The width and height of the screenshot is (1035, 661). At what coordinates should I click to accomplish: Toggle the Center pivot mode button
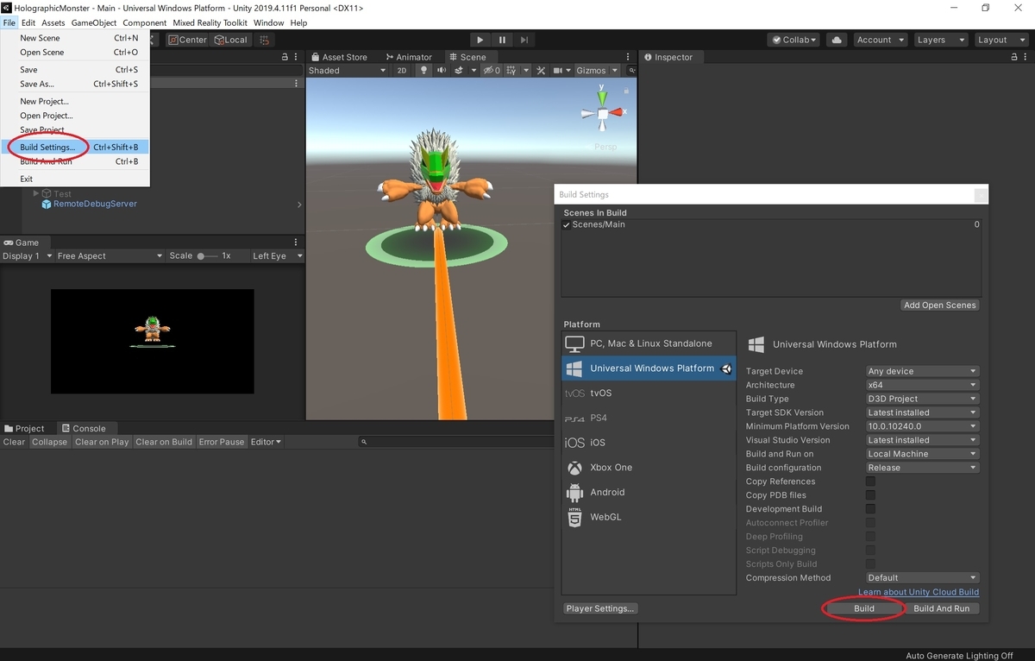tap(187, 40)
